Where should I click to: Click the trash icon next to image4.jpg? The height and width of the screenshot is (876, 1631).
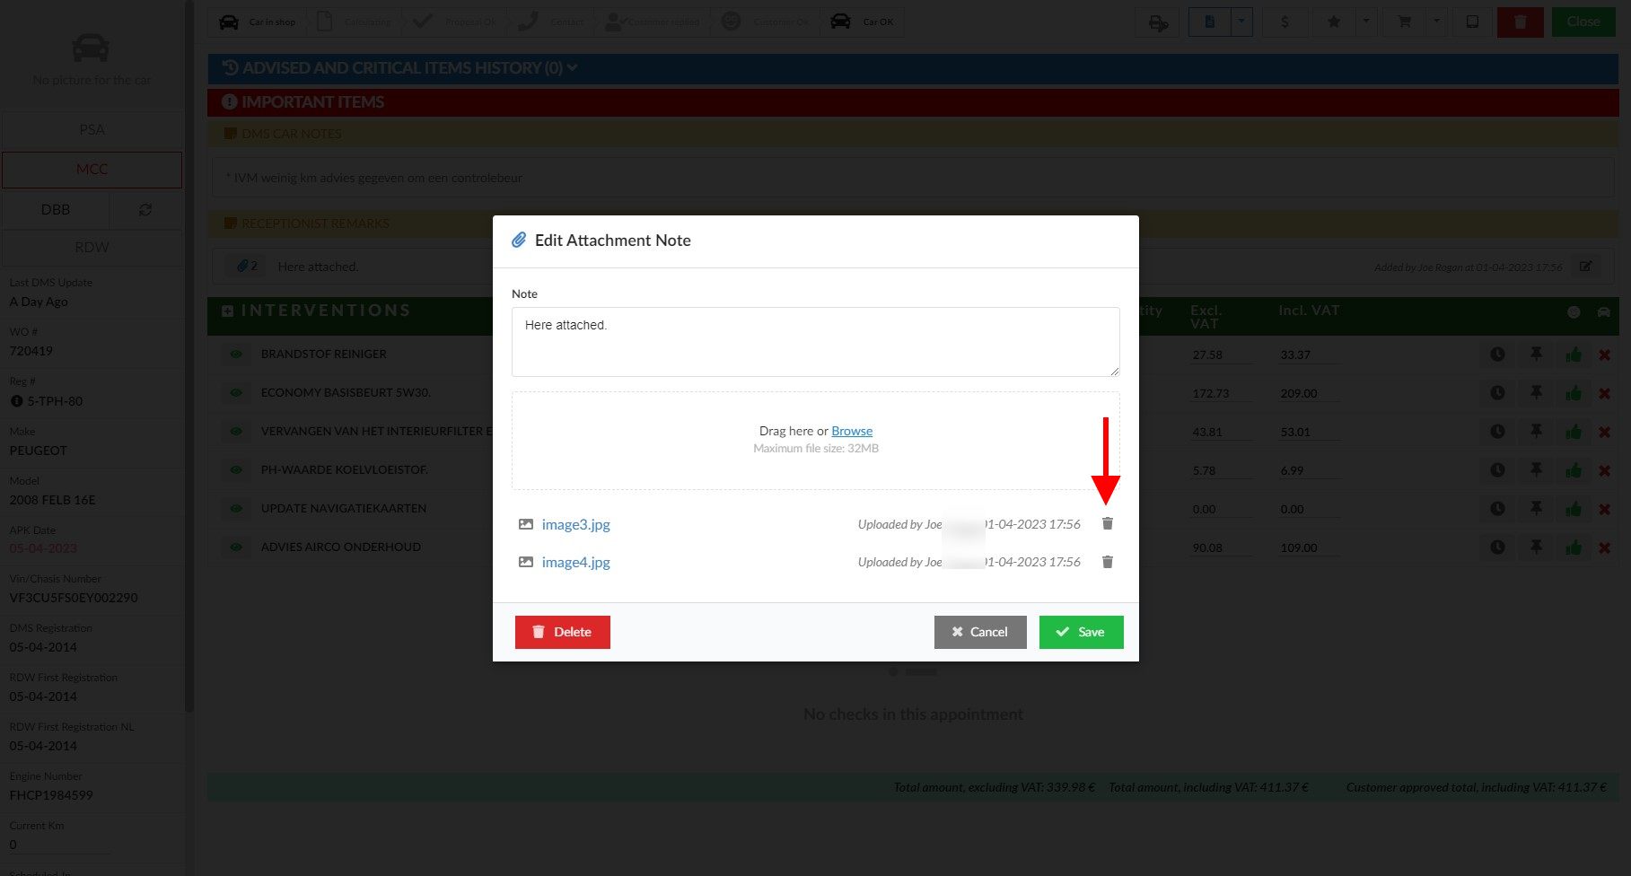click(x=1107, y=562)
